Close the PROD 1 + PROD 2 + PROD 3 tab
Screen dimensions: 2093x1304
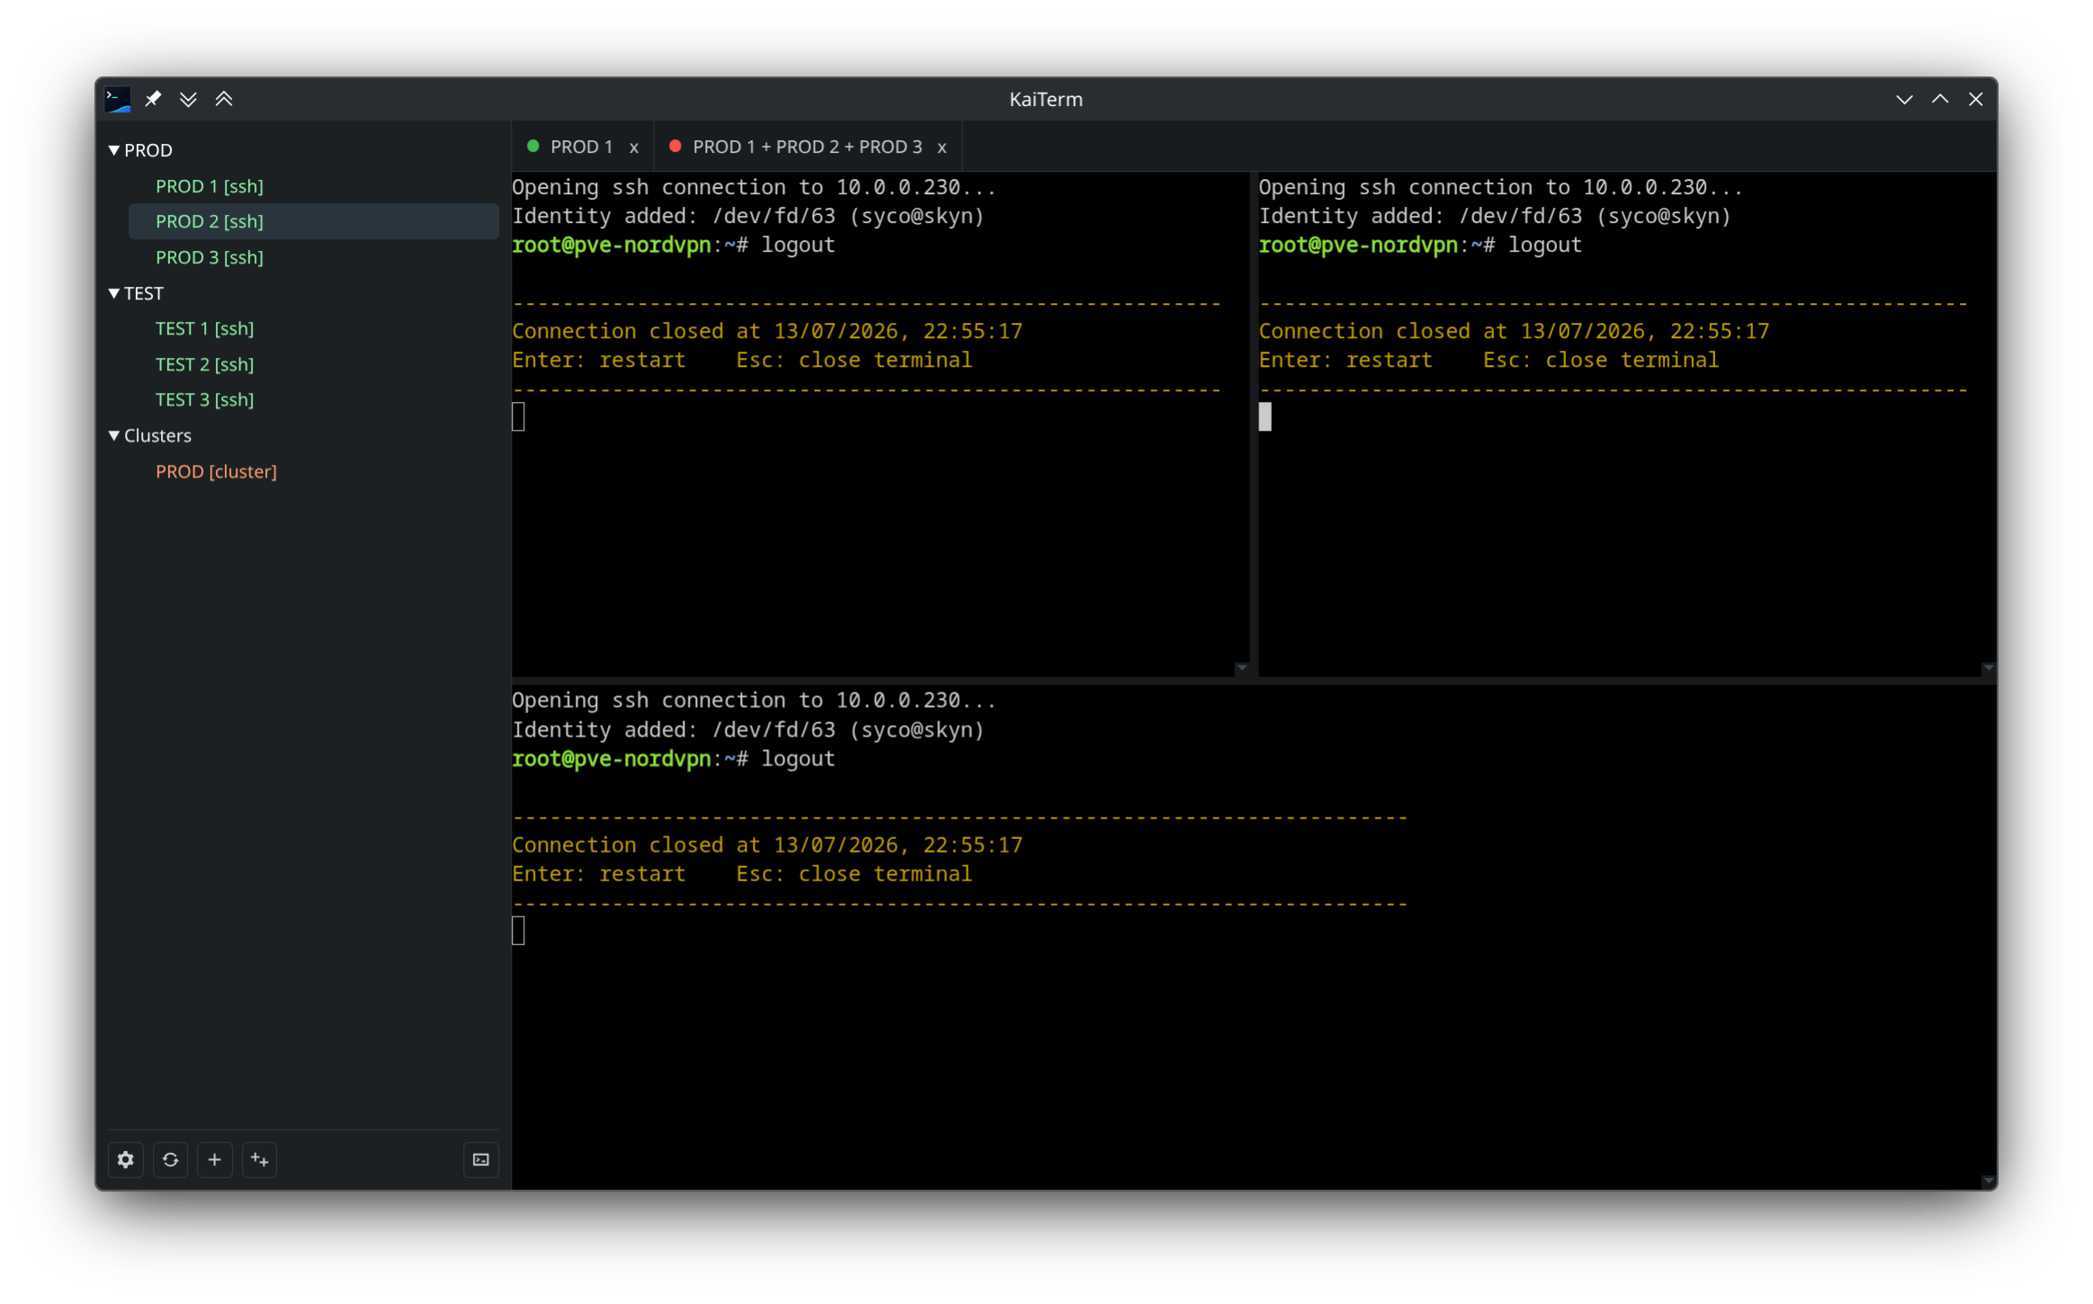click(x=942, y=147)
